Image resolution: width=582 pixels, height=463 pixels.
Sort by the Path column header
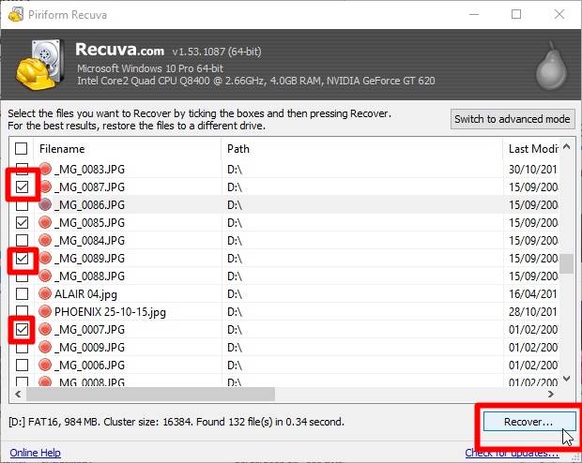click(362, 149)
